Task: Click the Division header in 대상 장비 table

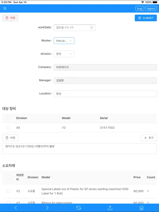Action: [x=22, y=118]
